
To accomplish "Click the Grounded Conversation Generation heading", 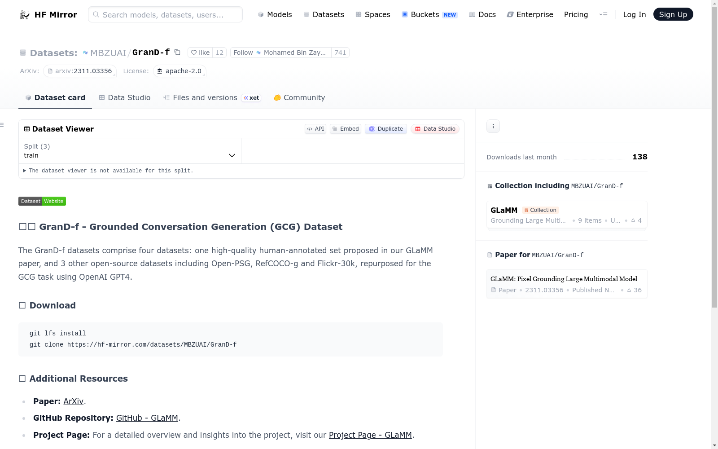I will tap(191, 227).
